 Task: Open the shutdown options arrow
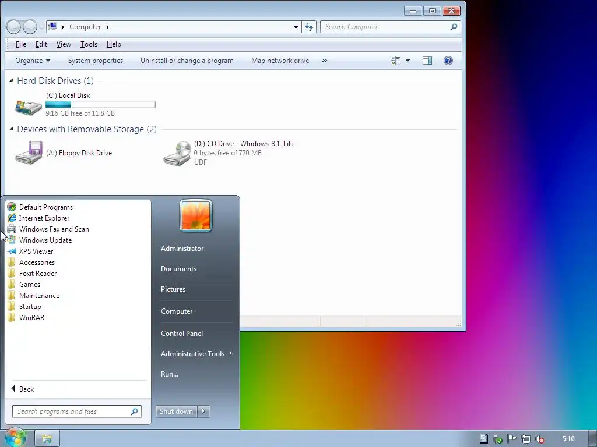(203, 411)
